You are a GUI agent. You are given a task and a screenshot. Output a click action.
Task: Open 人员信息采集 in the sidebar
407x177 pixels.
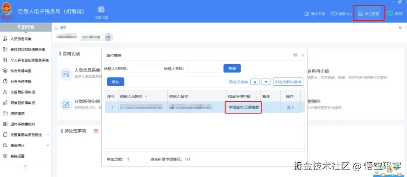point(21,39)
